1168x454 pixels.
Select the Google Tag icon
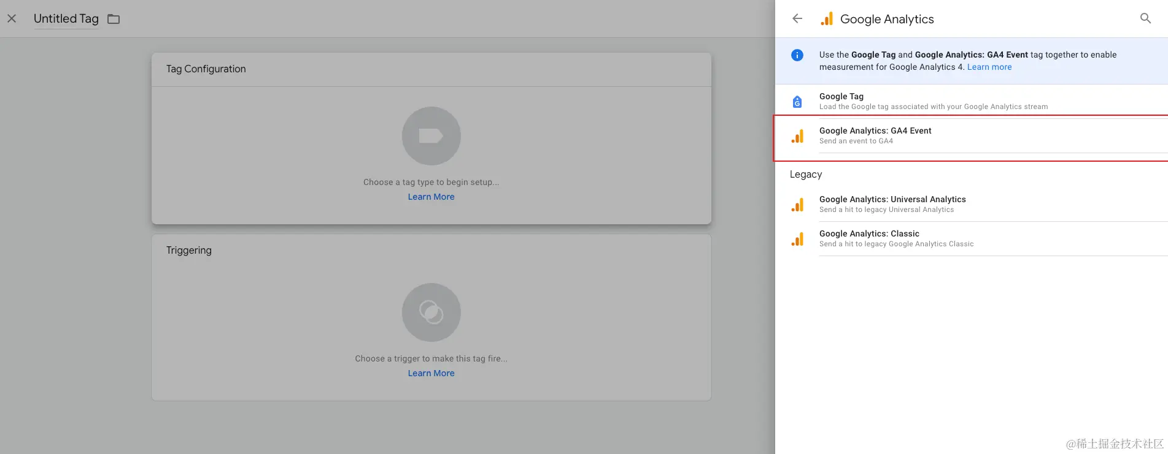[797, 102]
